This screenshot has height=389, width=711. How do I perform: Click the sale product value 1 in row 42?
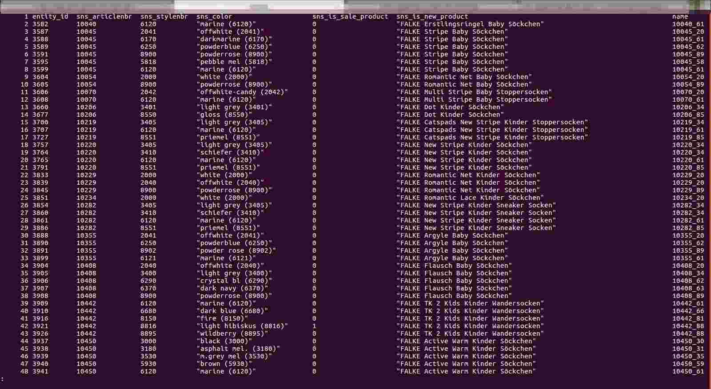click(x=314, y=326)
